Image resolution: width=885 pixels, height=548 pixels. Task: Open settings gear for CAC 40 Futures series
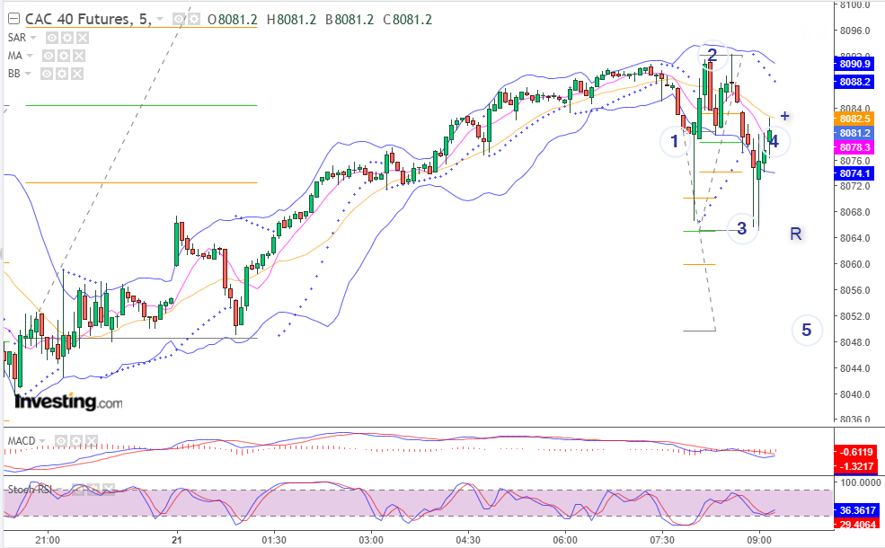[193, 20]
